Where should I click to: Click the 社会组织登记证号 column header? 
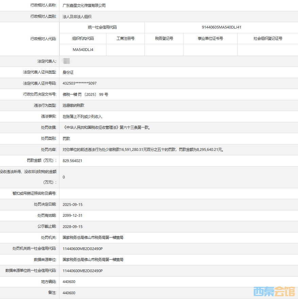click(x=268, y=38)
